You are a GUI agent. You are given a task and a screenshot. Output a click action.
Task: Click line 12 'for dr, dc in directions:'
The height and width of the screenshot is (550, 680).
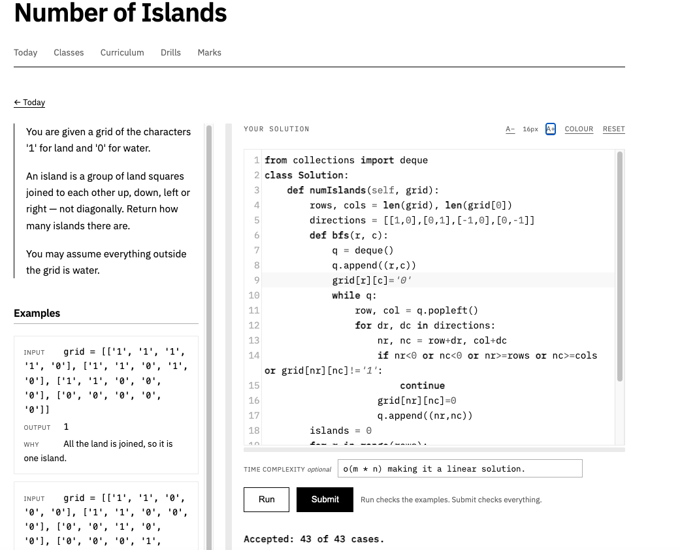tap(425, 325)
